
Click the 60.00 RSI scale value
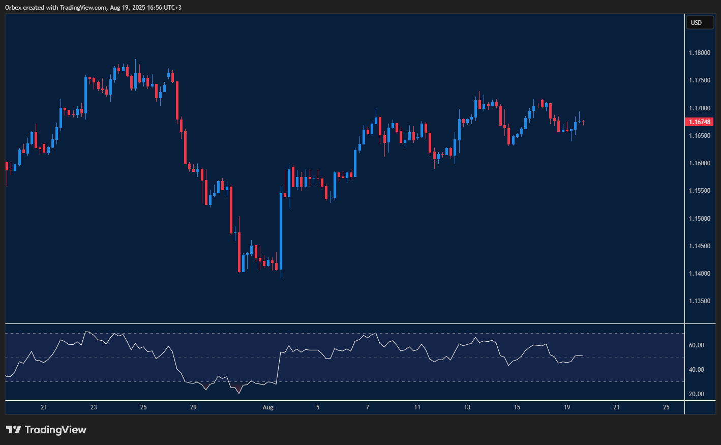[697, 345]
